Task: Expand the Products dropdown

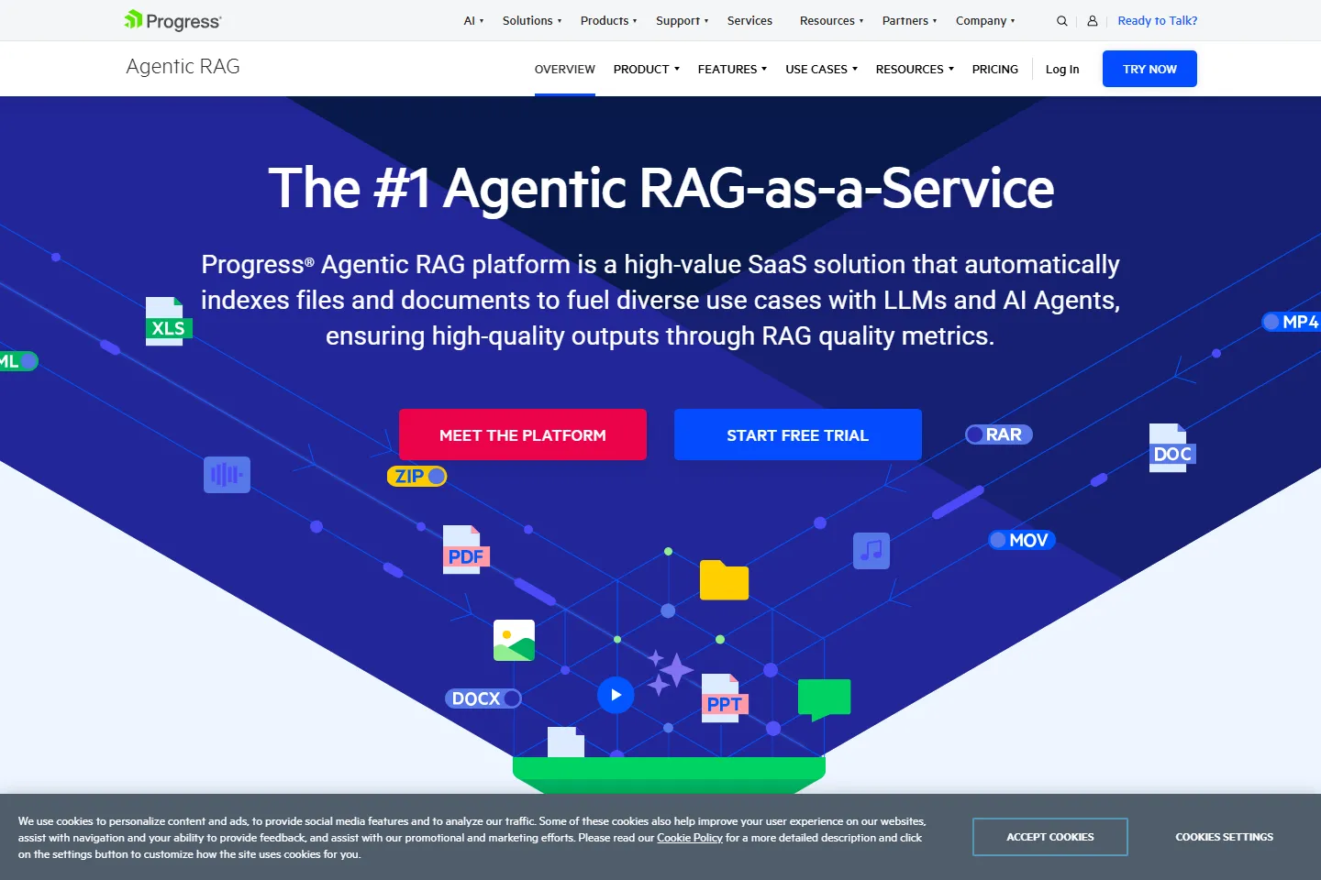Action: coord(608,21)
